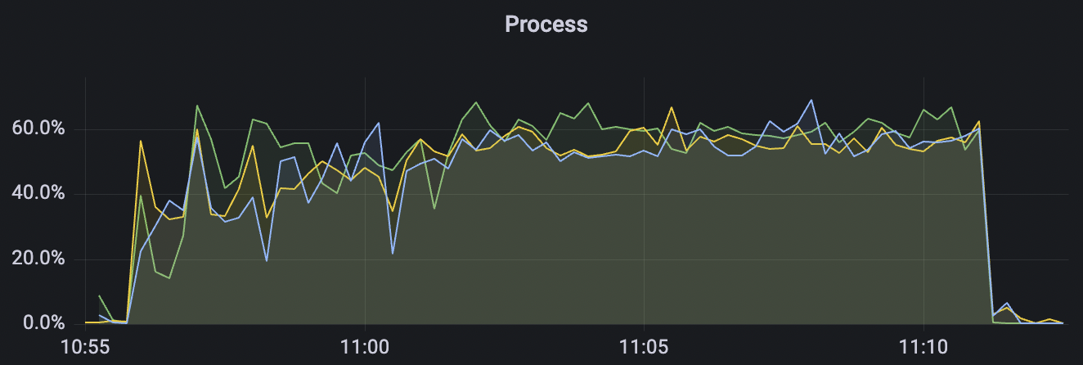Click the blue line's highest peak after 11:05
The width and height of the screenshot is (1083, 365).
(811, 101)
